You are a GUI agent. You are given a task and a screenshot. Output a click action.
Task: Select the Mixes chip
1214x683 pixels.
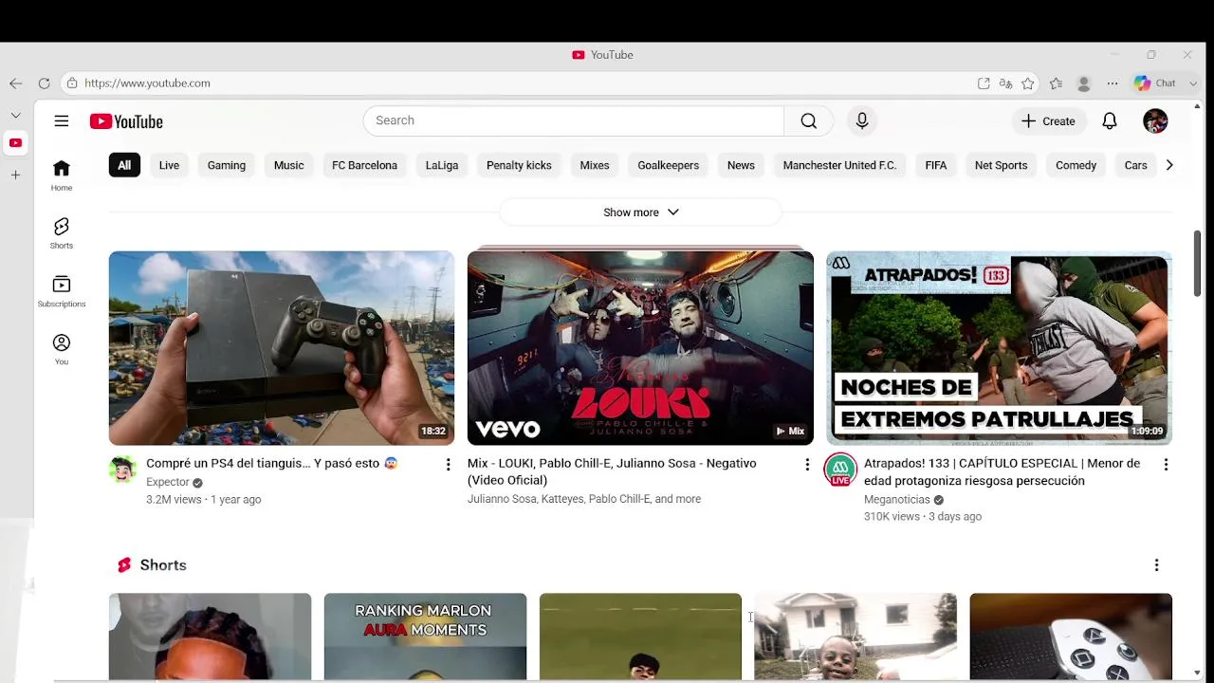click(595, 165)
